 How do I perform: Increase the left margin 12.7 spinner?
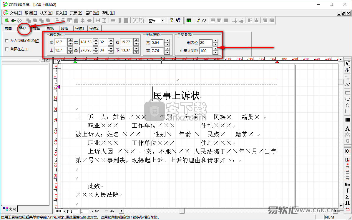pos(70,40)
